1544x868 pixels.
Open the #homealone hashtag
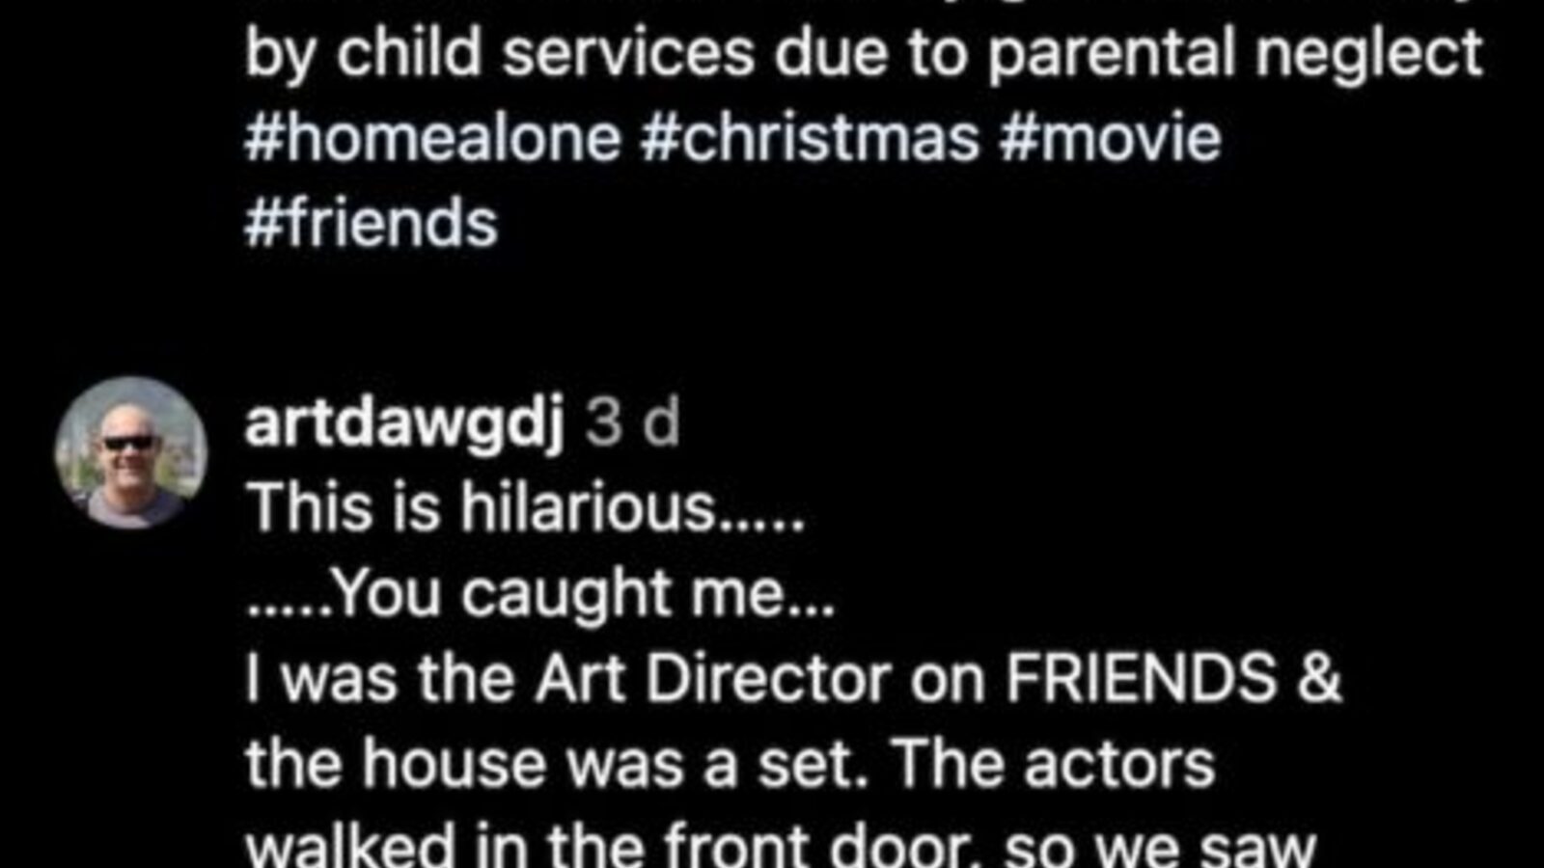point(432,138)
